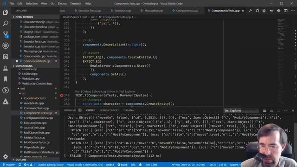Click CMake: Debug: Ready in status bar

click(51, 165)
